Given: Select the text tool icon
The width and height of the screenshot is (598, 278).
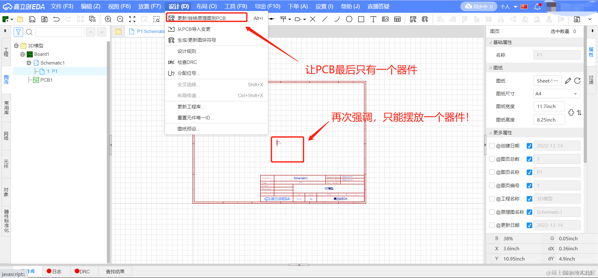Looking at the screenshot, I should click(x=373, y=19).
